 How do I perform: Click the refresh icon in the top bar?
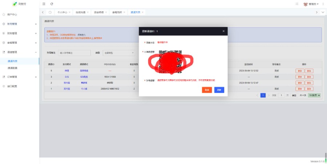(52, 4)
